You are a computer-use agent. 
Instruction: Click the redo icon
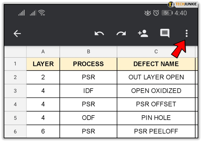coord(121,33)
